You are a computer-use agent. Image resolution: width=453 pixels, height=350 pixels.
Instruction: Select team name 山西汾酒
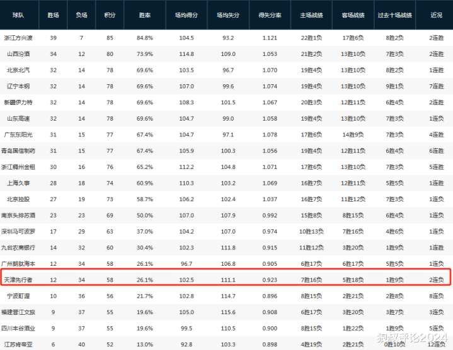click(18, 54)
